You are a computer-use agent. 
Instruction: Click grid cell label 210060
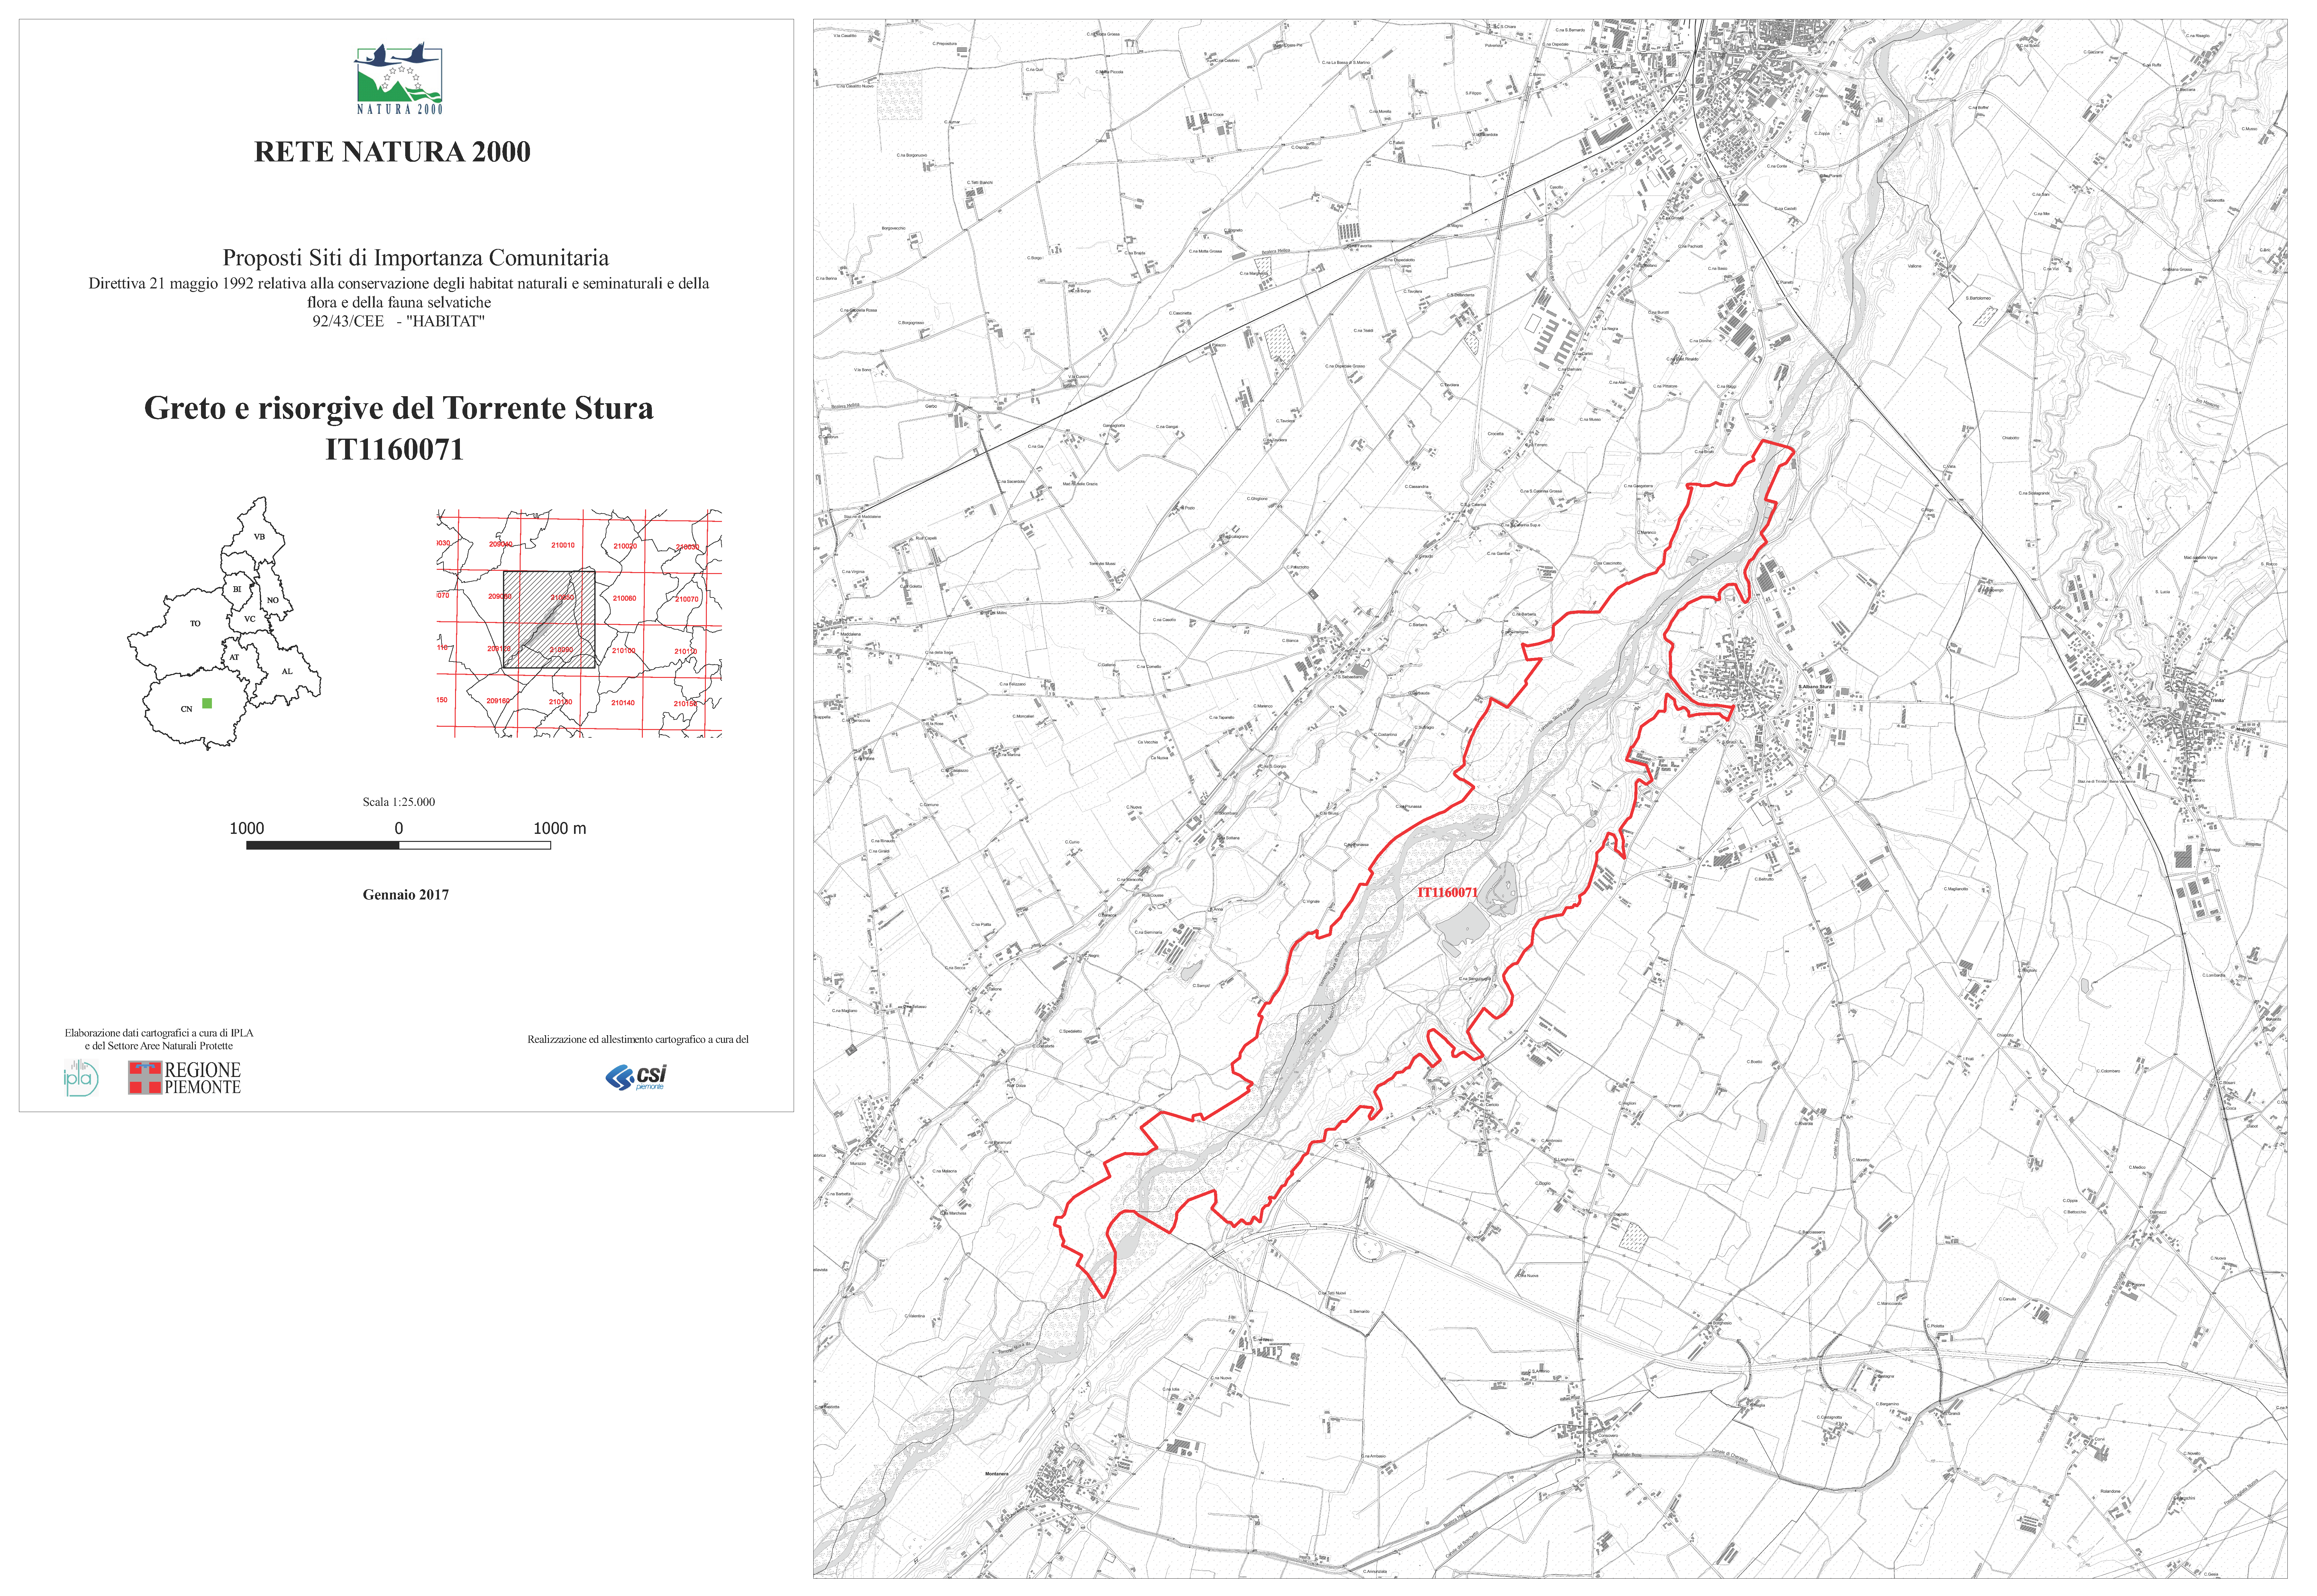click(x=624, y=598)
